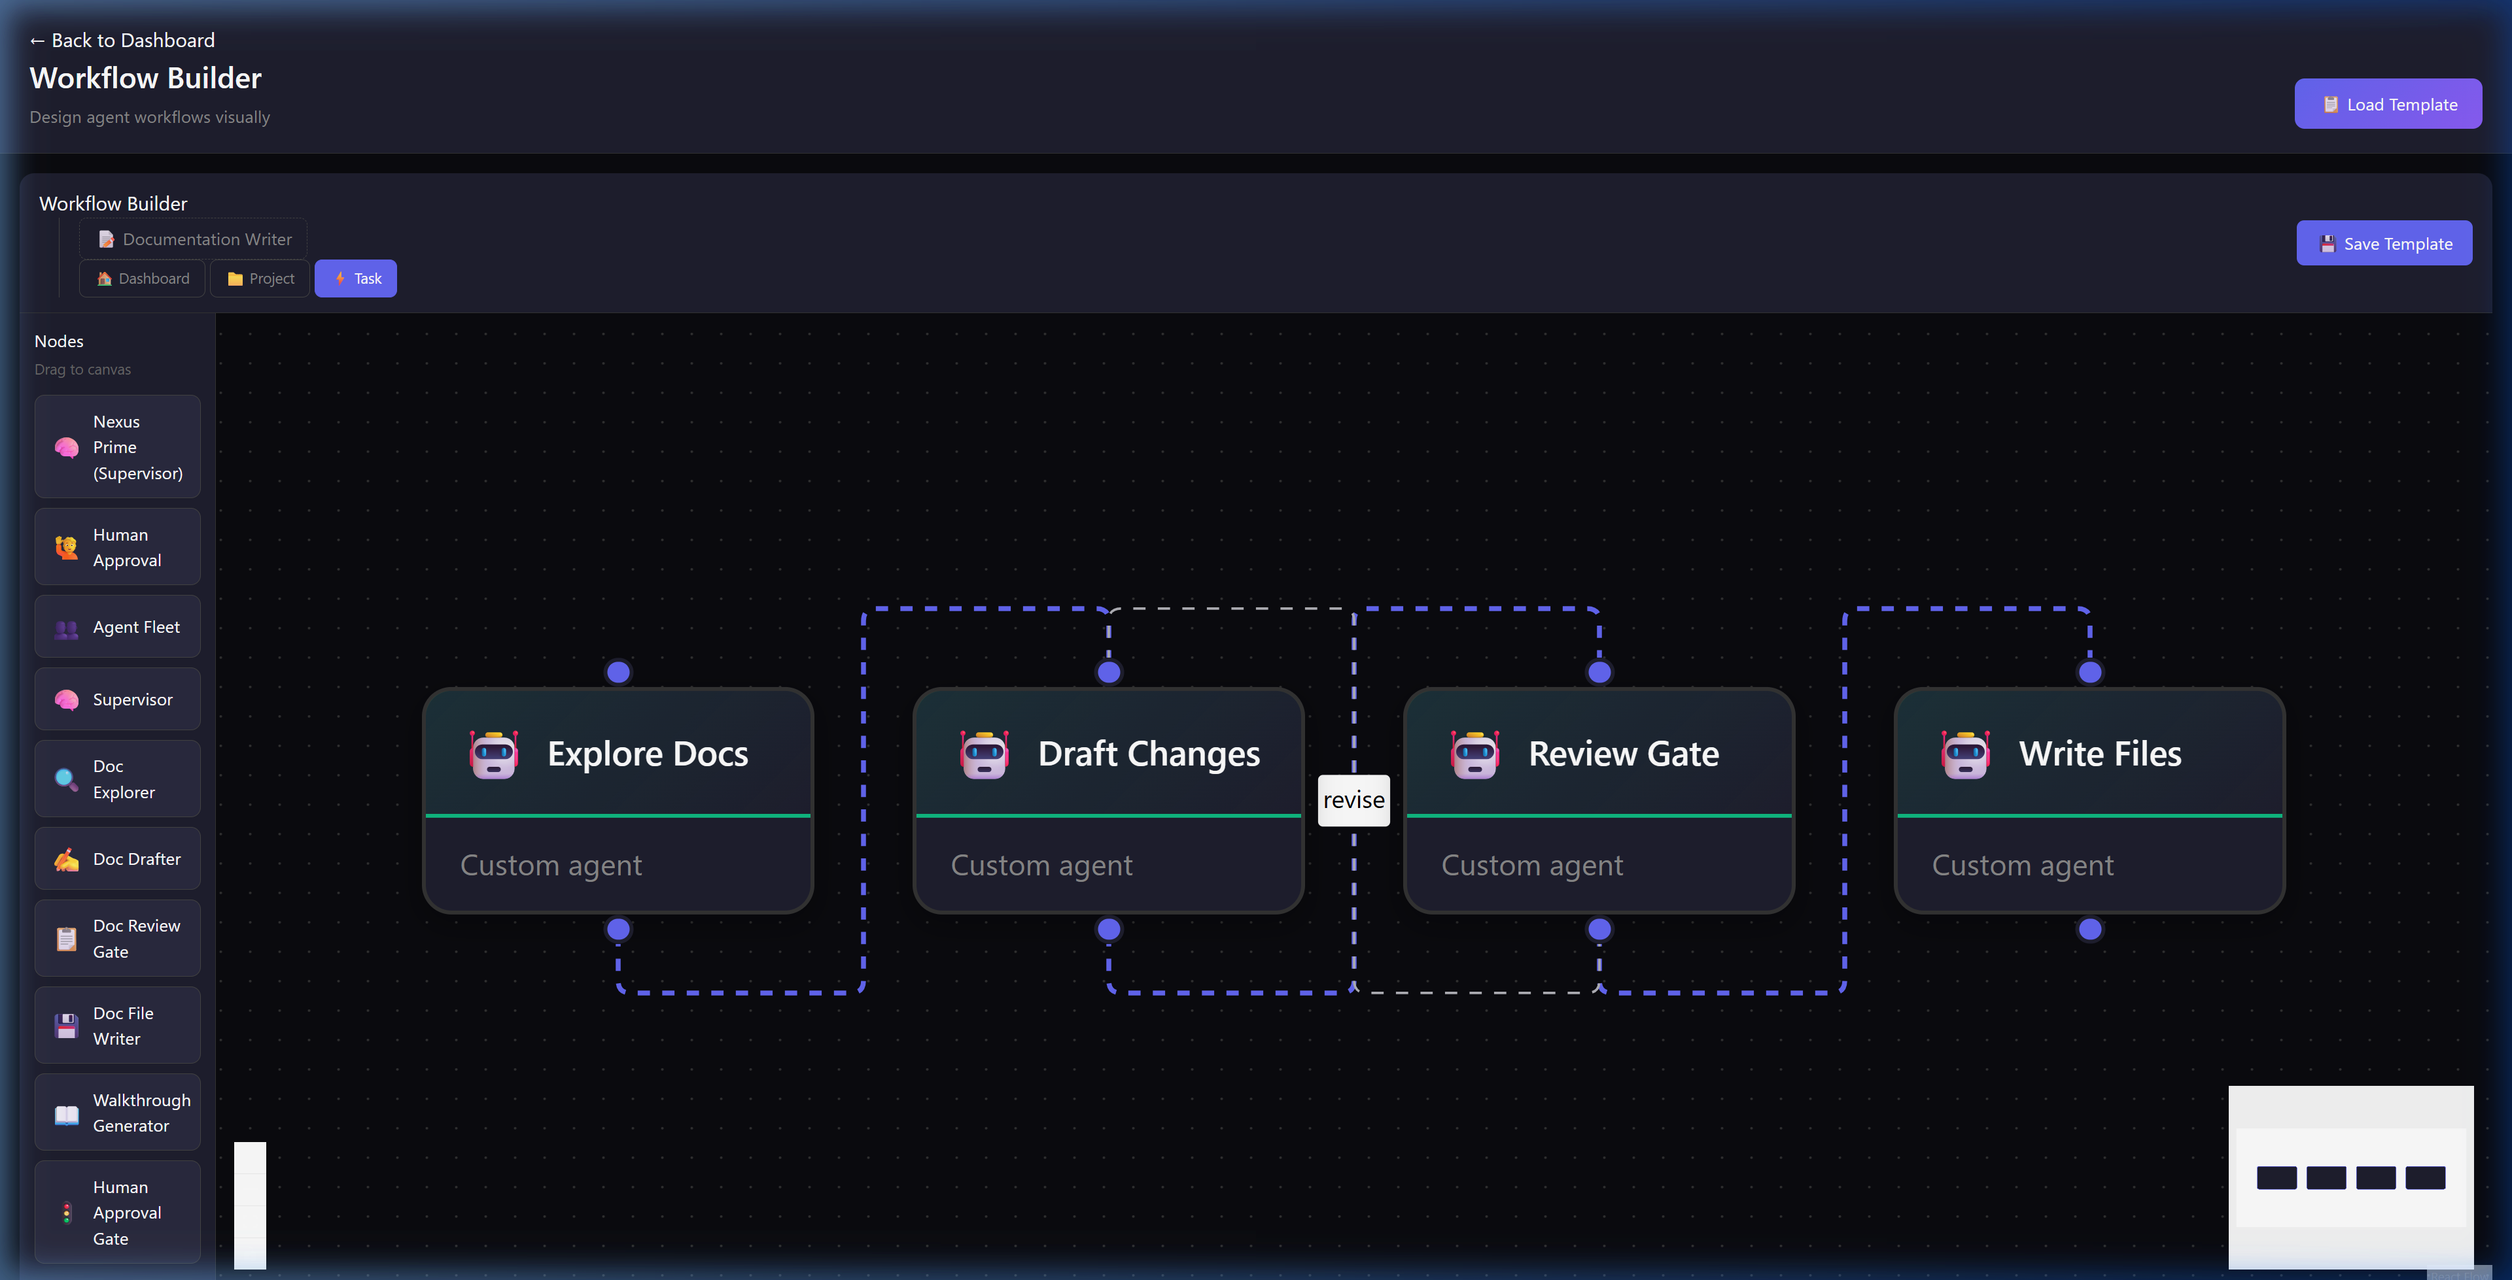Screen dimensions: 2512x1280
Task: Click the top handle of Explore Docs node
Action: tap(618, 671)
